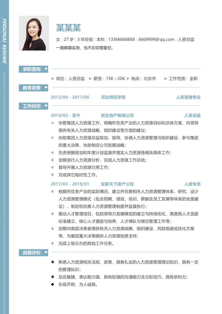Select the motto 一路脚踏实地，也不忘仰望星空。

pyautogui.click(x=85, y=48)
